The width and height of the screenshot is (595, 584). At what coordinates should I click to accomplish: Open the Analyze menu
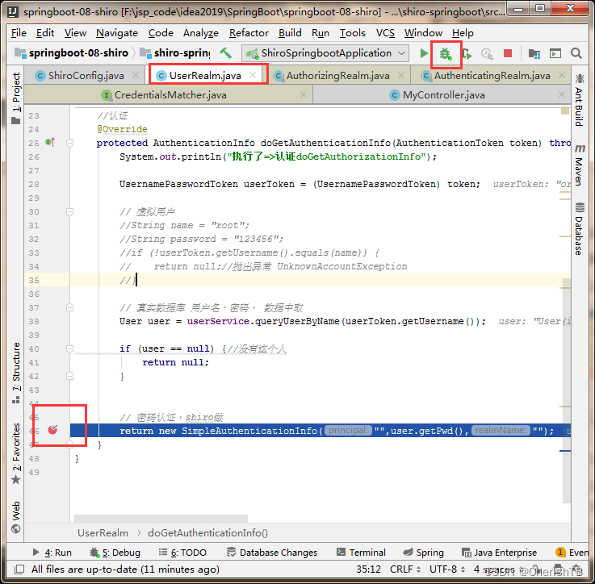pyautogui.click(x=201, y=33)
